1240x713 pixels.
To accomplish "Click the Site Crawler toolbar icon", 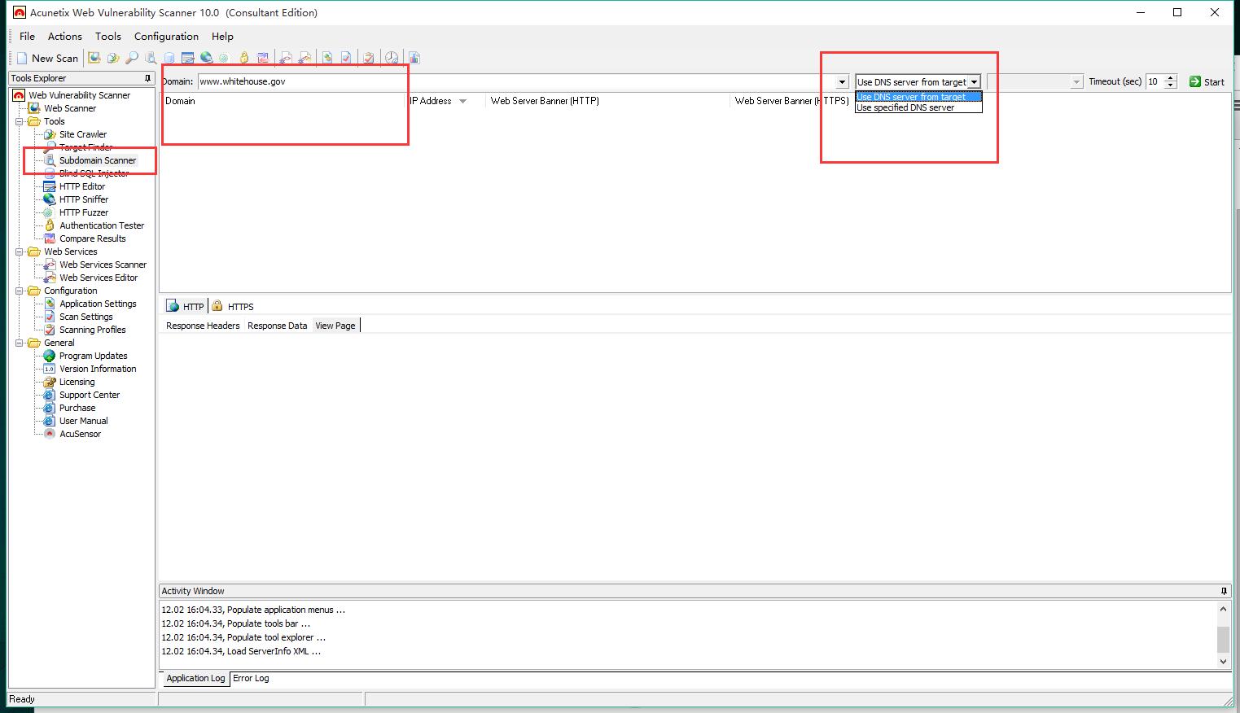I will point(113,58).
